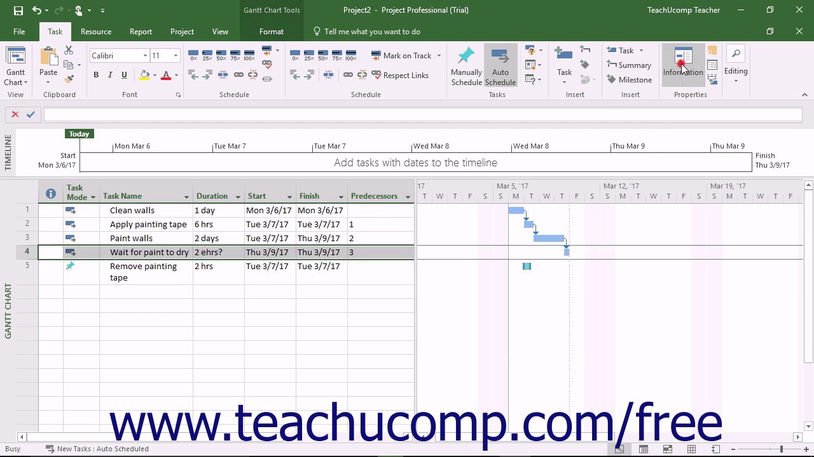Screen dimensions: 814x457
Task: Click TeachUcomp Teacher account name
Action: pyautogui.click(x=684, y=10)
